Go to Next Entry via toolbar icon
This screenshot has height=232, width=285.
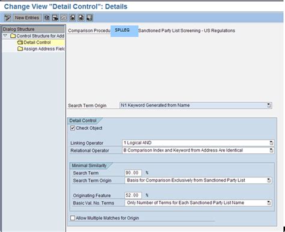pos(81,18)
